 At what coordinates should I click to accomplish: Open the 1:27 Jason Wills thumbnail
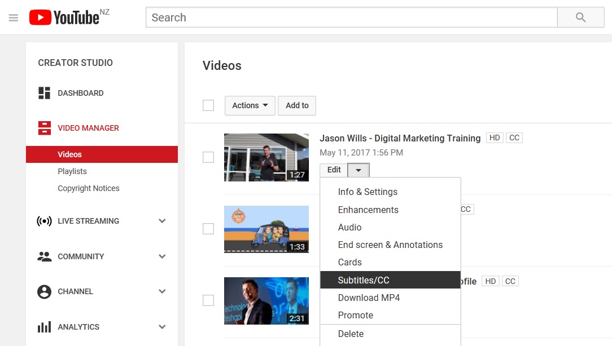[x=266, y=157]
